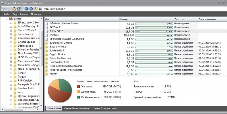Viewport: 227px width, 114px height.
Task: Click file icon of Infestation Survivor Stories
Action: (x=46, y=23)
